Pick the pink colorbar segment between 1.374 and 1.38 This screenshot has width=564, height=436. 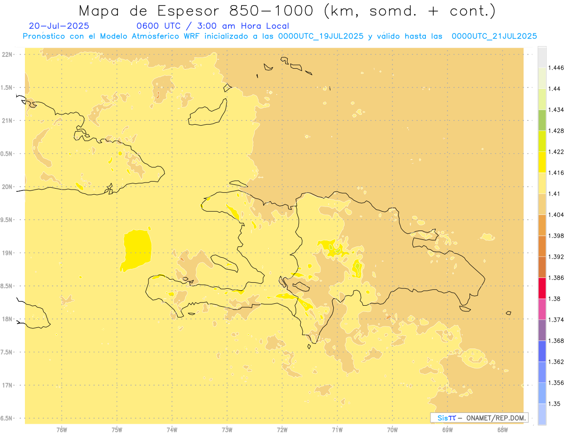[x=542, y=309]
